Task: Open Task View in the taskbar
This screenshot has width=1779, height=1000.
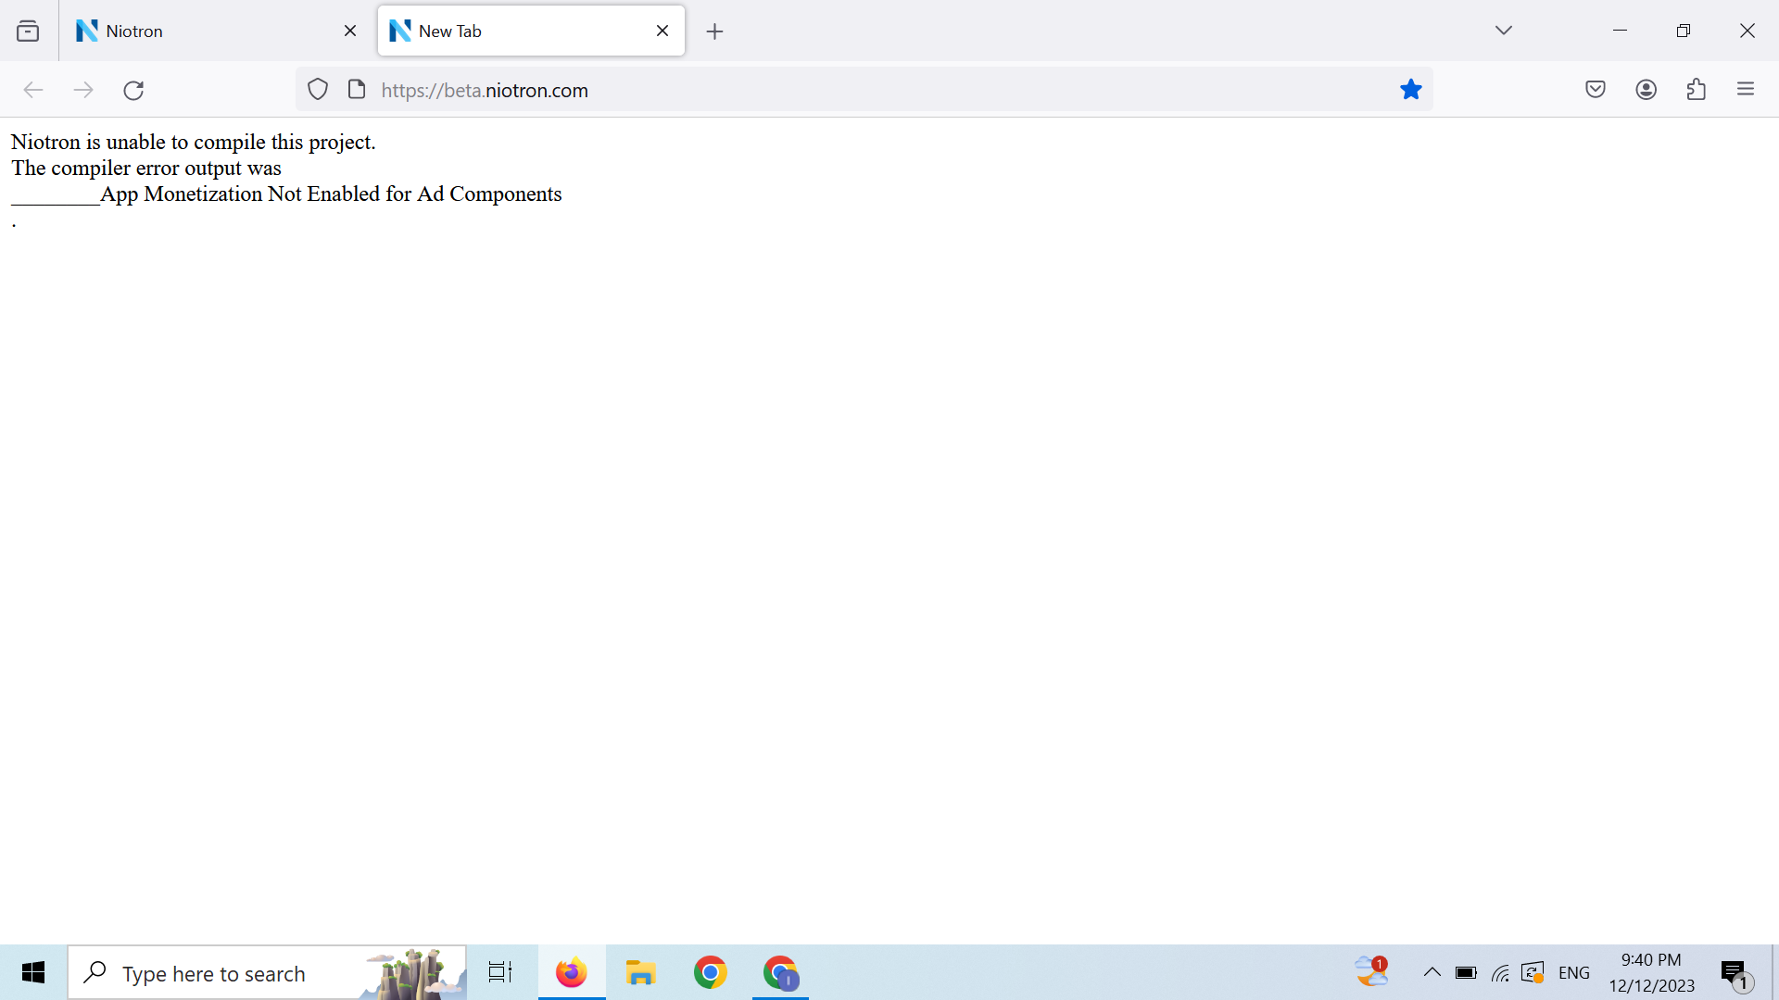Action: [x=500, y=973]
